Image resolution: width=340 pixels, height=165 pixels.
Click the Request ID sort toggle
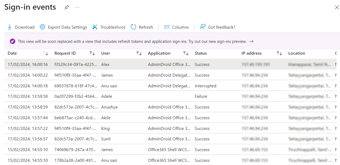tap(92, 53)
